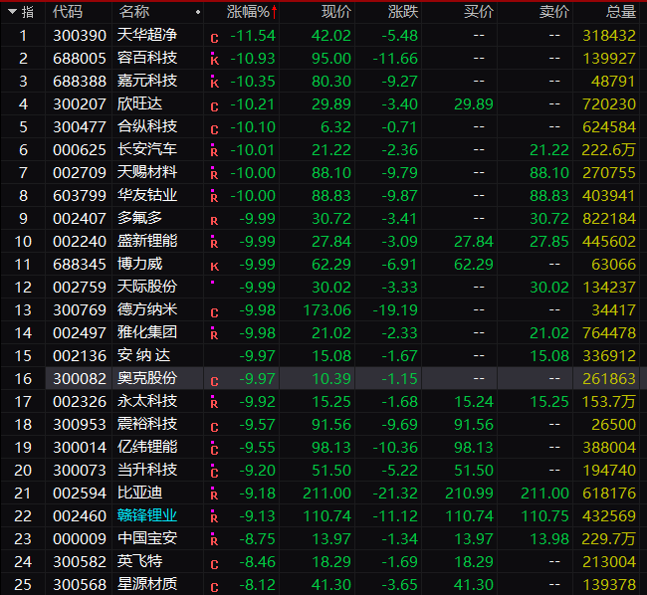Image resolution: width=647 pixels, height=595 pixels.
Task: Click the R marker icon for 雅化集团
Action: pyautogui.click(x=214, y=333)
